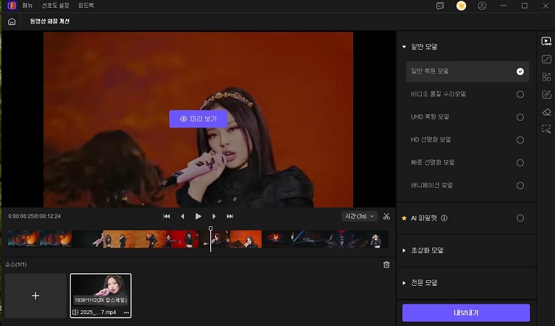This screenshot has width=555, height=326.
Task: Click the scissors cut icon
Action: coord(386,216)
